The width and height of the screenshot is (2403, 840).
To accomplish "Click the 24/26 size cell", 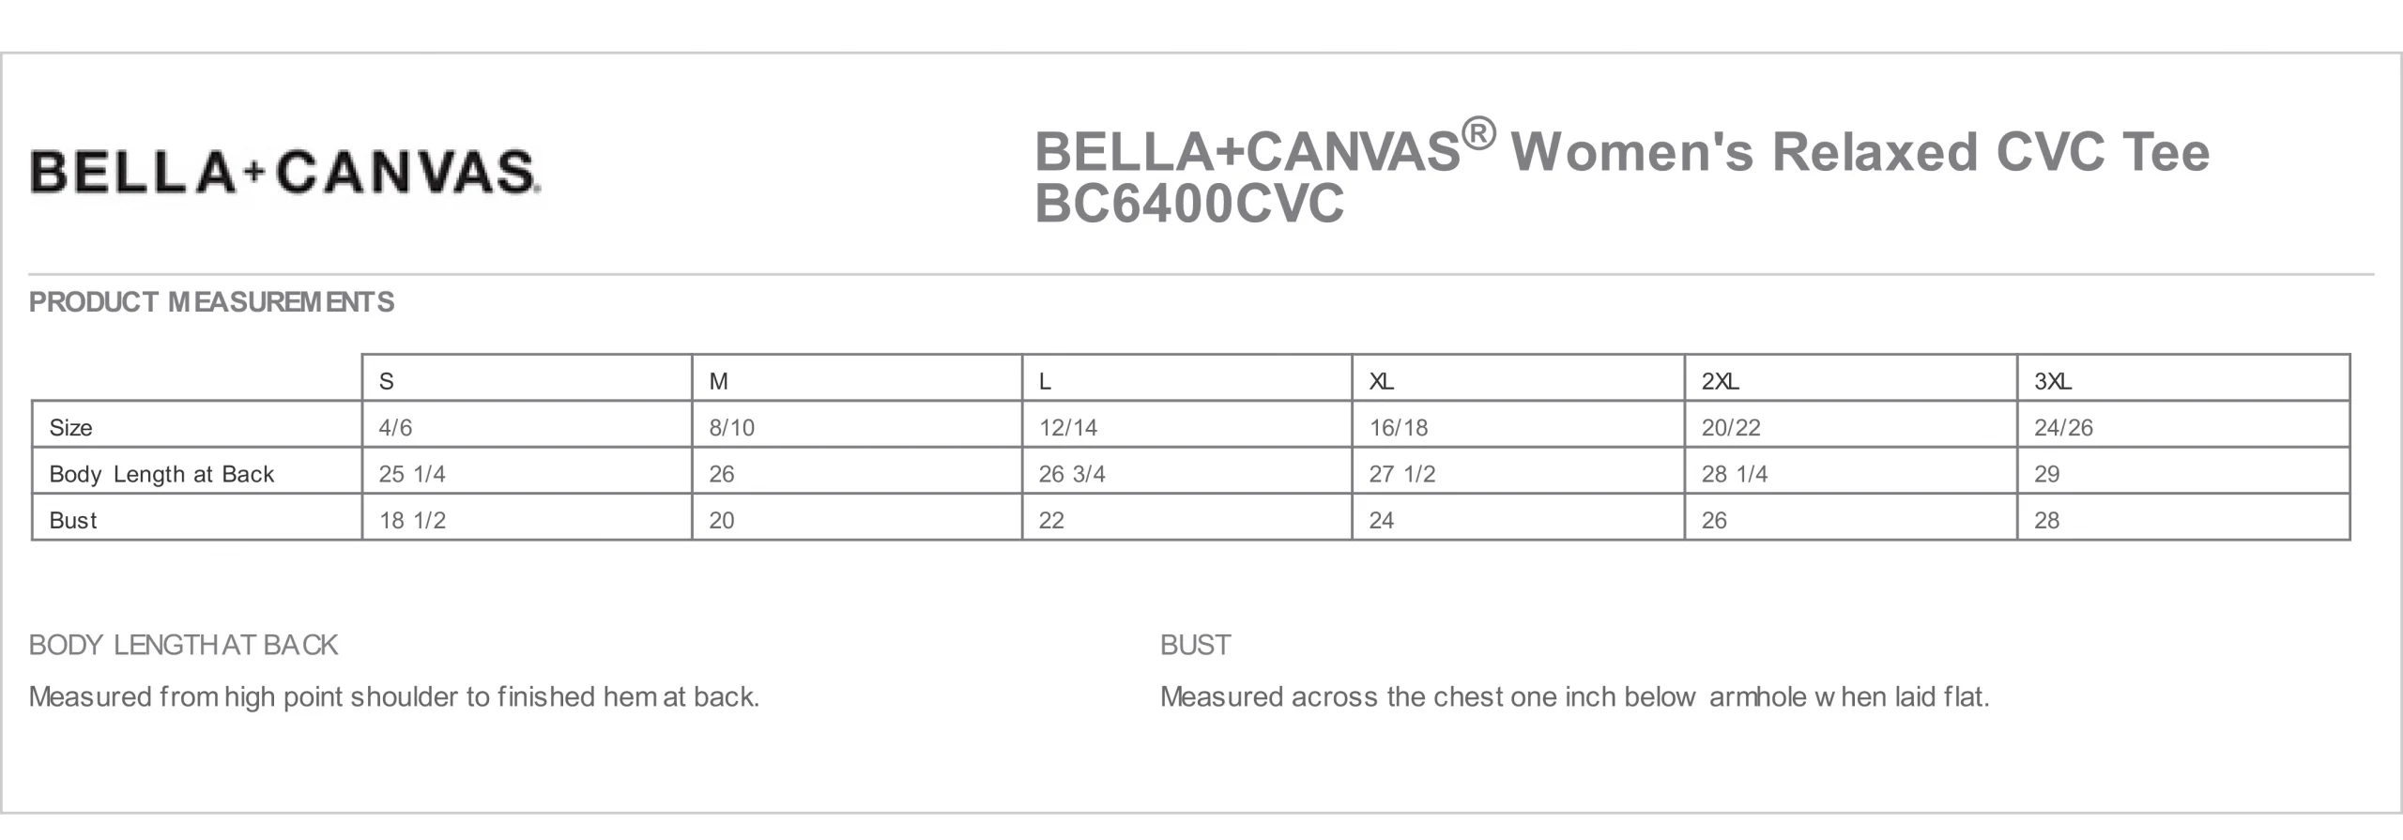I will pyautogui.click(x=2183, y=425).
